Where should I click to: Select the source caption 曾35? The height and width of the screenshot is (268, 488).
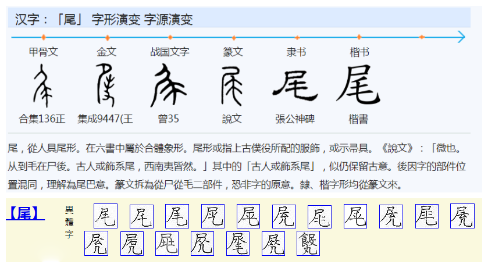[x=168, y=119]
